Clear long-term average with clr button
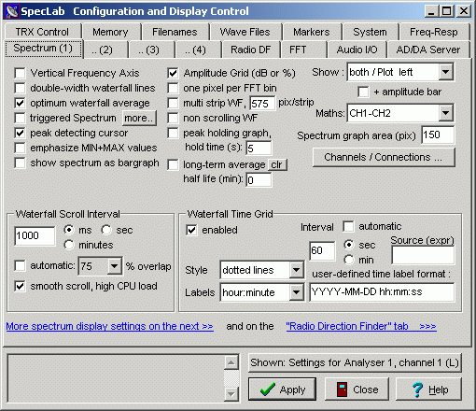The image size is (476, 411). tap(277, 164)
